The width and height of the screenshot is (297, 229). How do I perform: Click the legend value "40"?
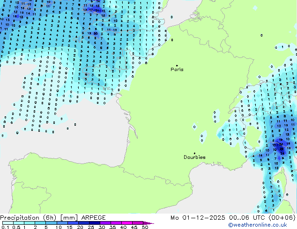(124, 227)
